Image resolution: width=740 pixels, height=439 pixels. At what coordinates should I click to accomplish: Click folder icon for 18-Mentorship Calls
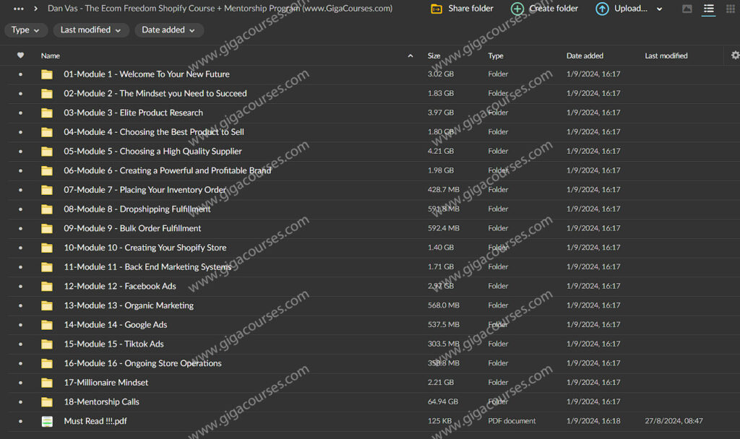coord(47,401)
